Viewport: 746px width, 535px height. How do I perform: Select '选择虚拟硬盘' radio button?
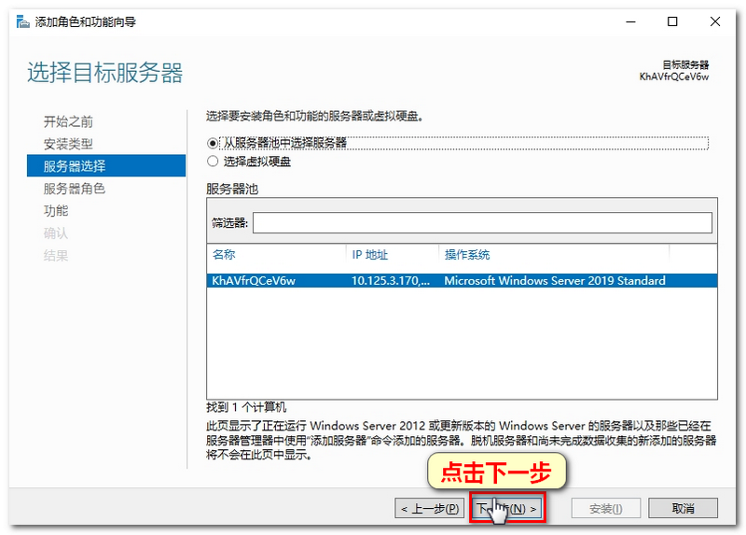click(213, 162)
